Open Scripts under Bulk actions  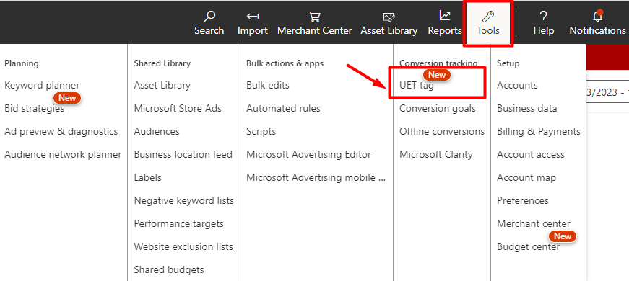coord(261,131)
